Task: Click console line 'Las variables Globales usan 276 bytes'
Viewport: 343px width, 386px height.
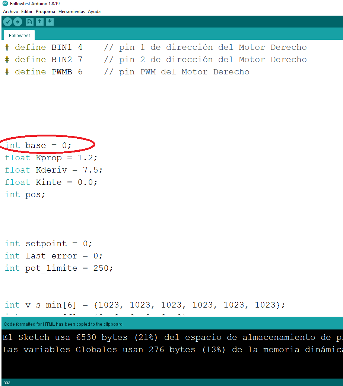Action: [172, 350]
